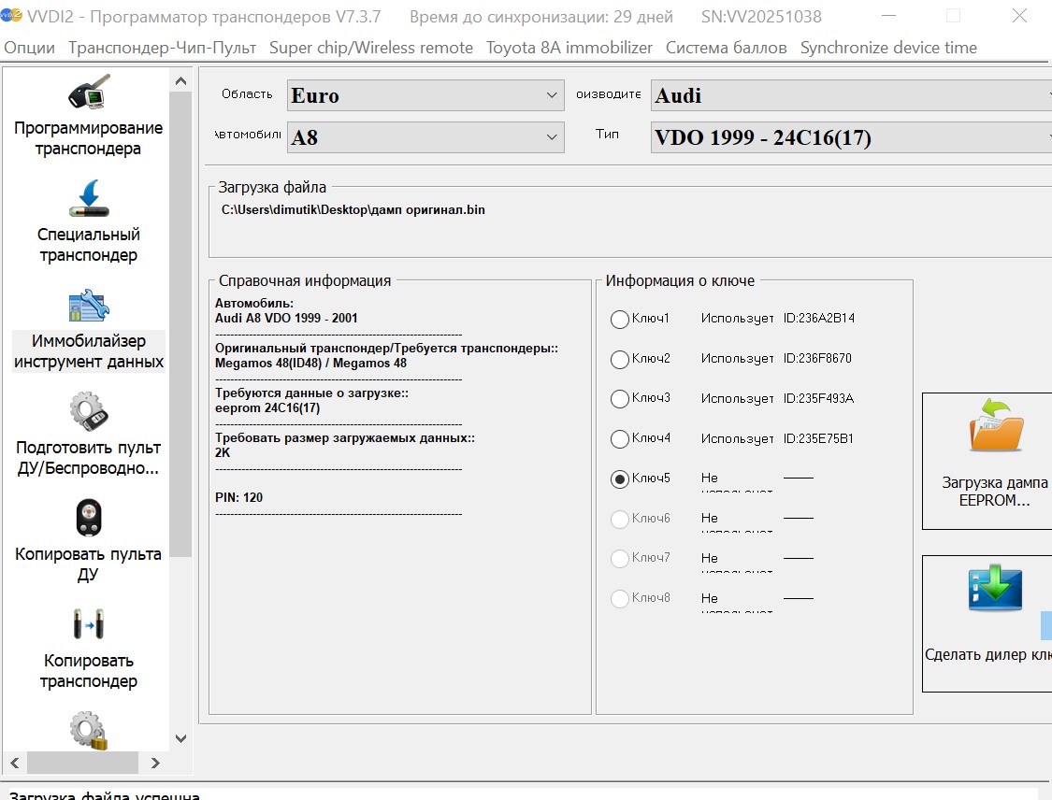
Task: Click the sidebar vertical scrollbar down arrow
Action: [181, 739]
